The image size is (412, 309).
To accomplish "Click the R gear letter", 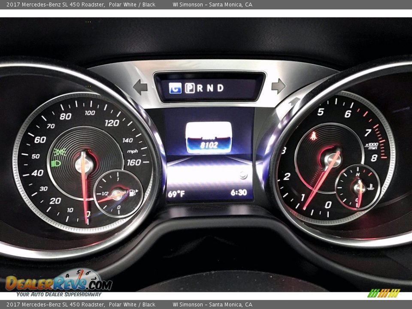I will [x=200, y=88].
